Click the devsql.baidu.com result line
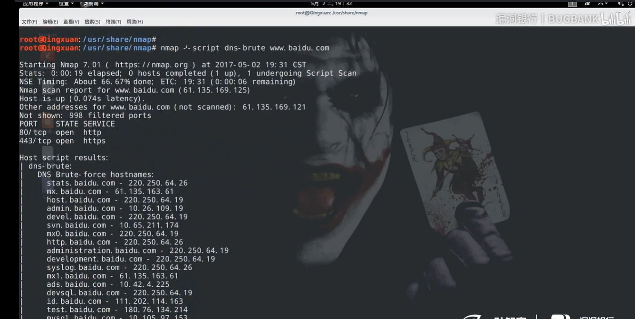The width and height of the screenshot is (635, 319). [119, 293]
